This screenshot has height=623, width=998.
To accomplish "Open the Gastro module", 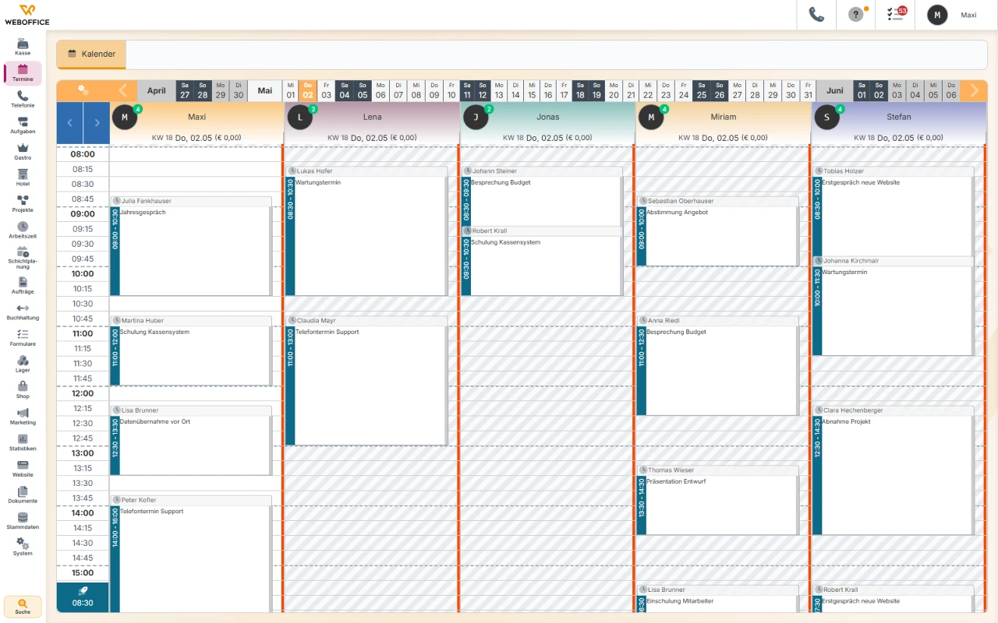I will [x=23, y=151].
